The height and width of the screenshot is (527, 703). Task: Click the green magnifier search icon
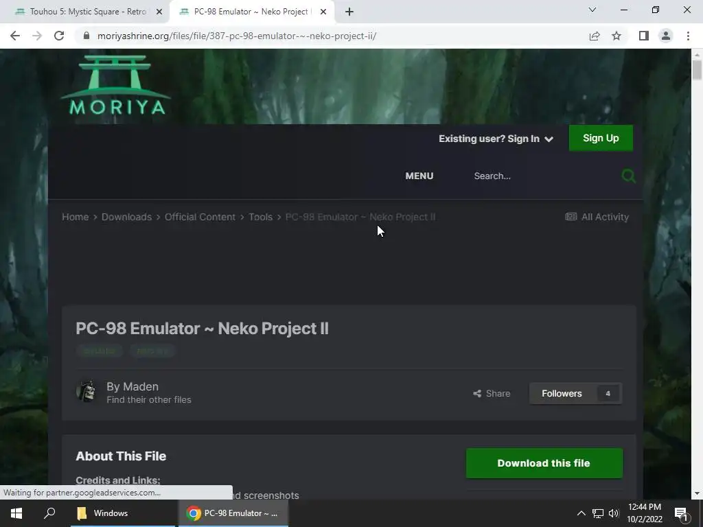[629, 176]
